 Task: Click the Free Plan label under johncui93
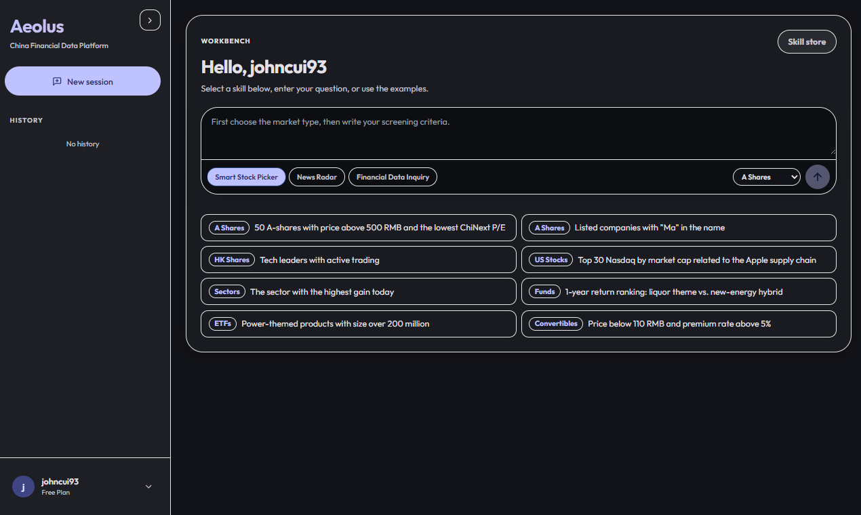pyautogui.click(x=55, y=493)
